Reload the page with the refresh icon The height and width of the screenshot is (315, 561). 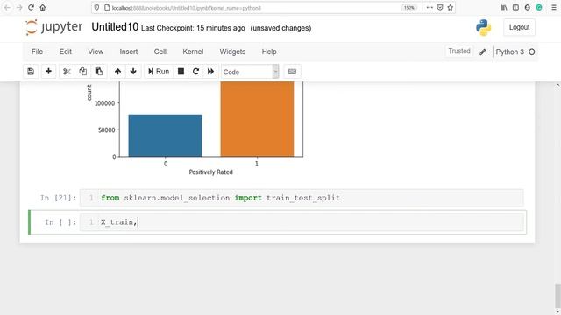pyautogui.click(x=32, y=8)
